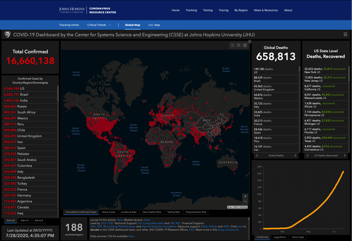
Task: Open the basemap gallery grid icon
Action: (x=245, y=45)
